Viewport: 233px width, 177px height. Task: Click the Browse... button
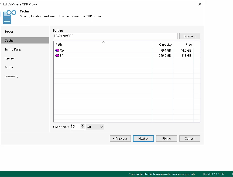pyautogui.click(x=190, y=36)
